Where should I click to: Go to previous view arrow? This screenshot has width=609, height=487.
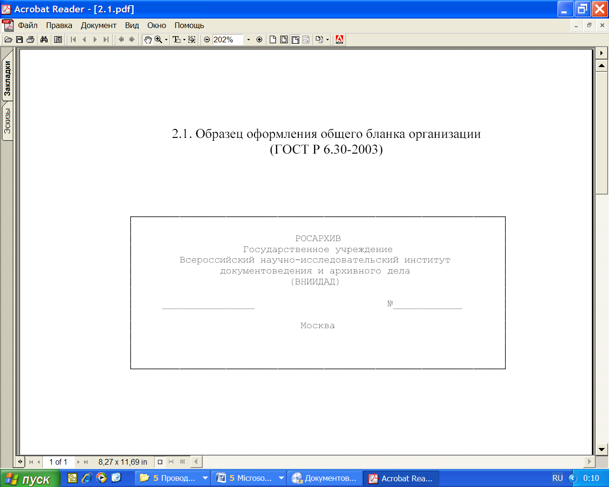(x=121, y=39)
